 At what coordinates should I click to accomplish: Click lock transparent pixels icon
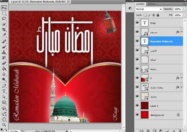coord(144,15)
